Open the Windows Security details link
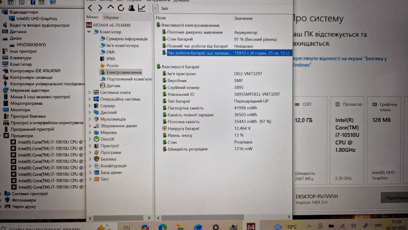 339,62
